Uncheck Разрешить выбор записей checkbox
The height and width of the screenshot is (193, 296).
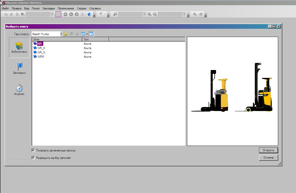point(33,158)
